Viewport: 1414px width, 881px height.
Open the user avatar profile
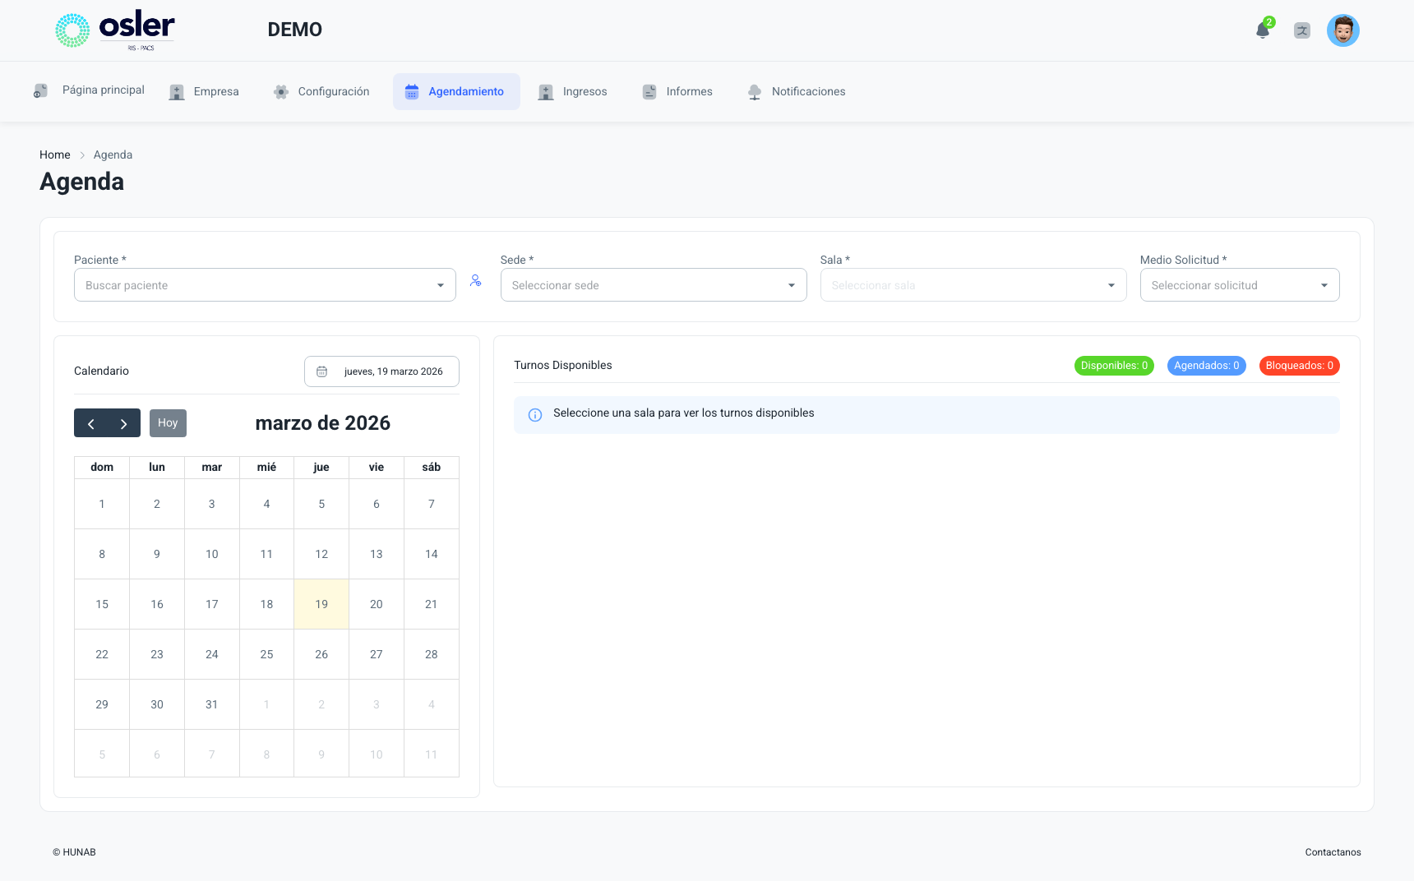tap(1343, 30)
